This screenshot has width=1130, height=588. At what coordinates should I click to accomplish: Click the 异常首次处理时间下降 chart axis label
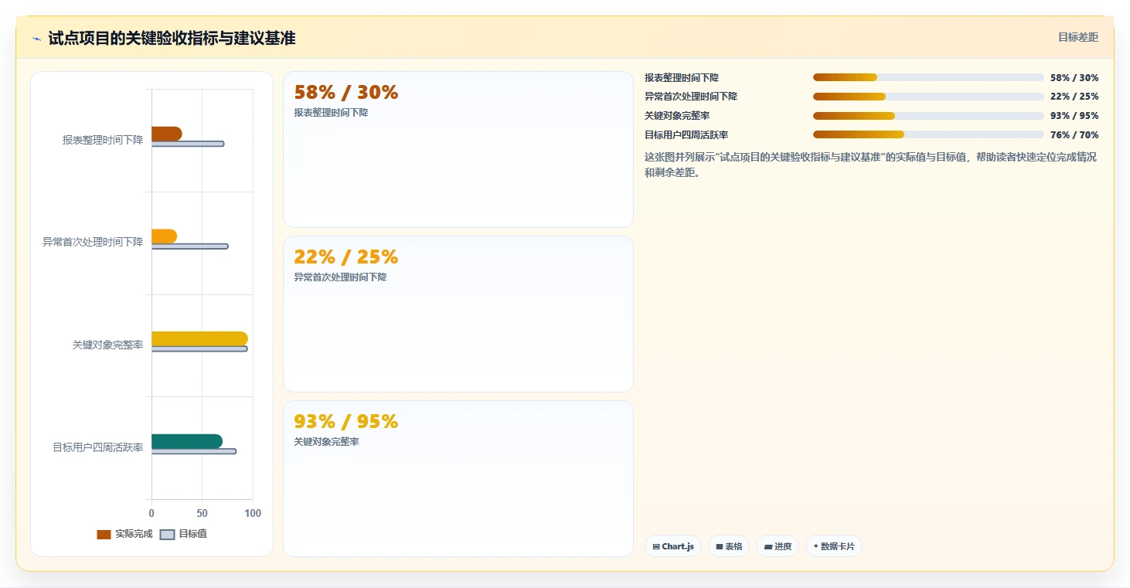click(93, 242)
